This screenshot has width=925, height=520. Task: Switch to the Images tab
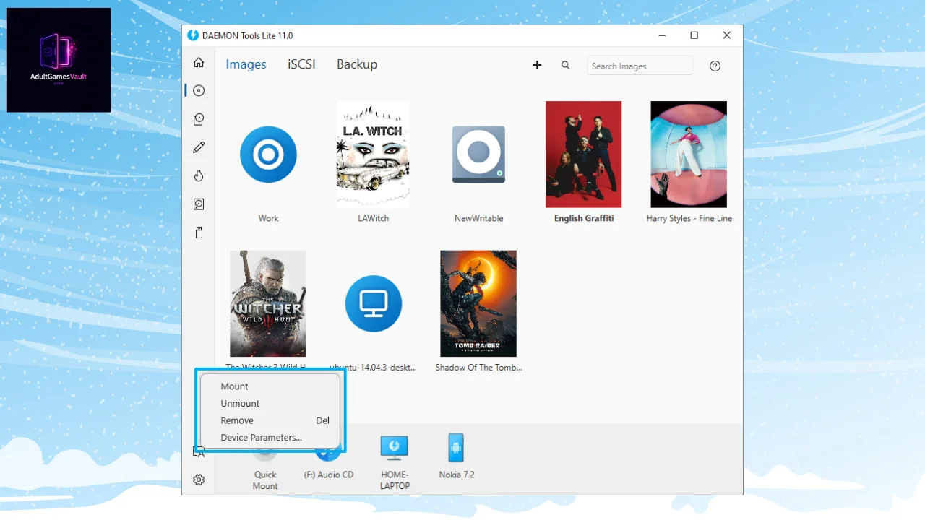tap(246, 64)
